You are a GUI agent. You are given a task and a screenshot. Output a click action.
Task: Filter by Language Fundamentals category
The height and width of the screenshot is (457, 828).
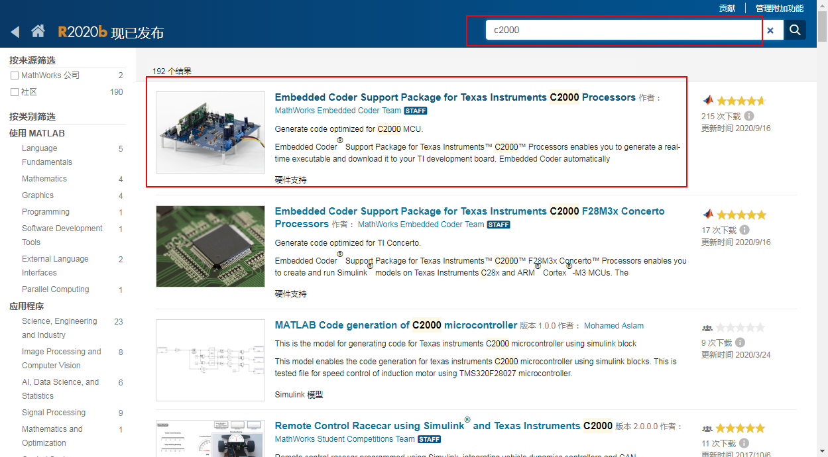pyautogui.click(x=47, y=155)
